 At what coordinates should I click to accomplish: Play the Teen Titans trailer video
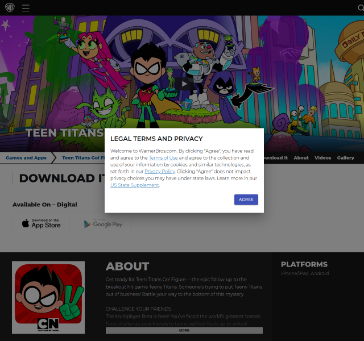click(184, 84)
